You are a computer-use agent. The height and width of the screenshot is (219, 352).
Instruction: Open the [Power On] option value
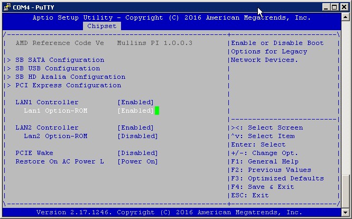click(137, 162)
